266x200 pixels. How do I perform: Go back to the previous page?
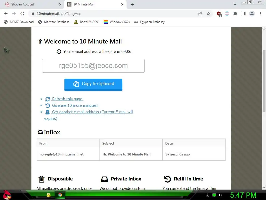[x=6, y=14]
